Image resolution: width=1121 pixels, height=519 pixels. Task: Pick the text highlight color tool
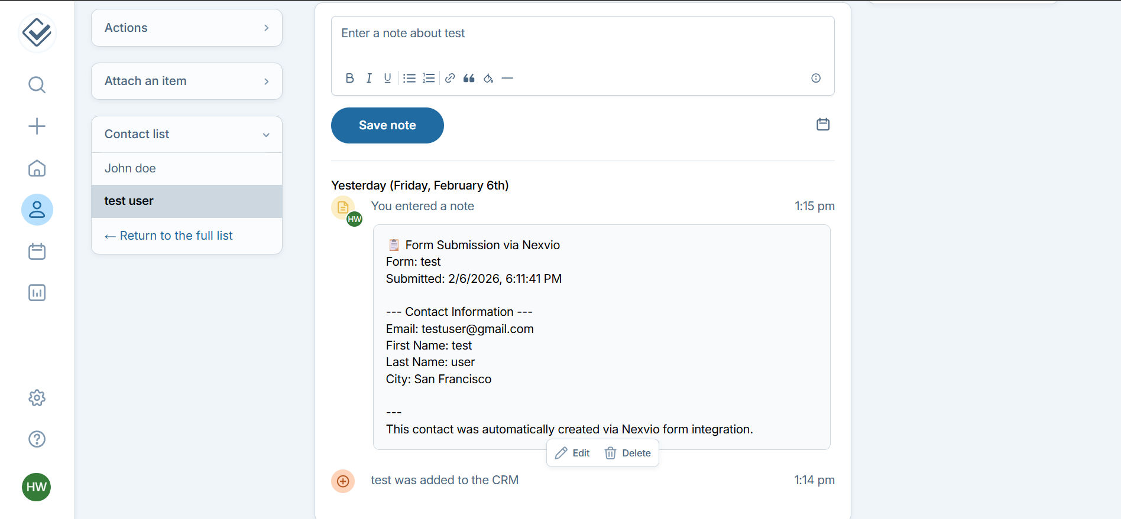[x=488, y=78]
